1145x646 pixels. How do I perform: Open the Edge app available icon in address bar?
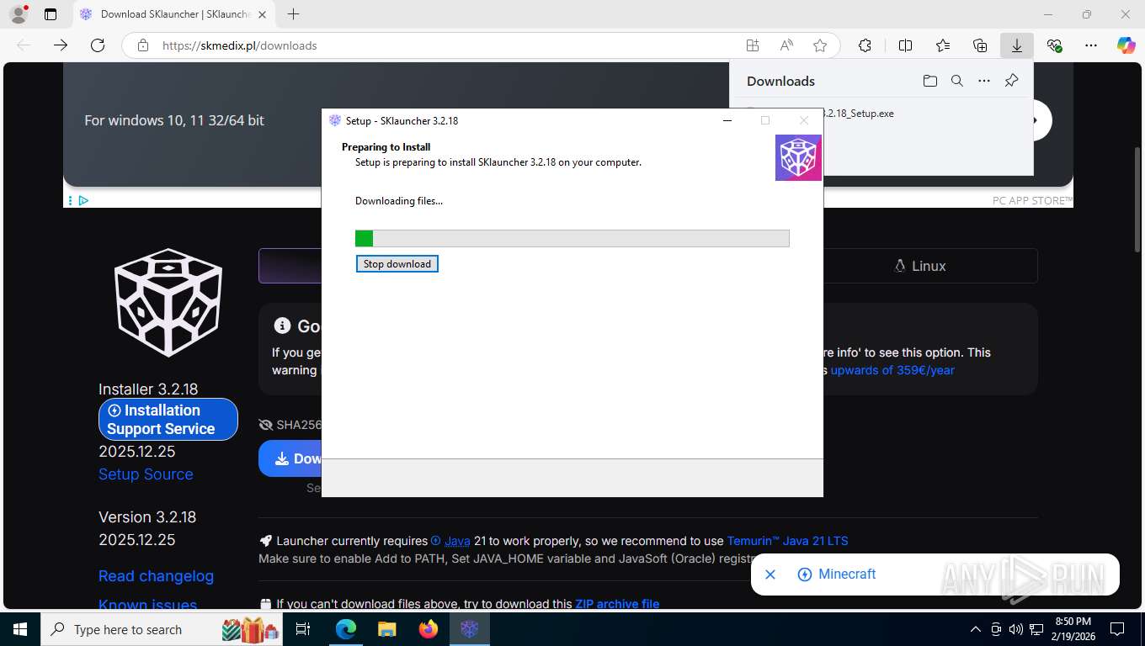pos(753,45)
